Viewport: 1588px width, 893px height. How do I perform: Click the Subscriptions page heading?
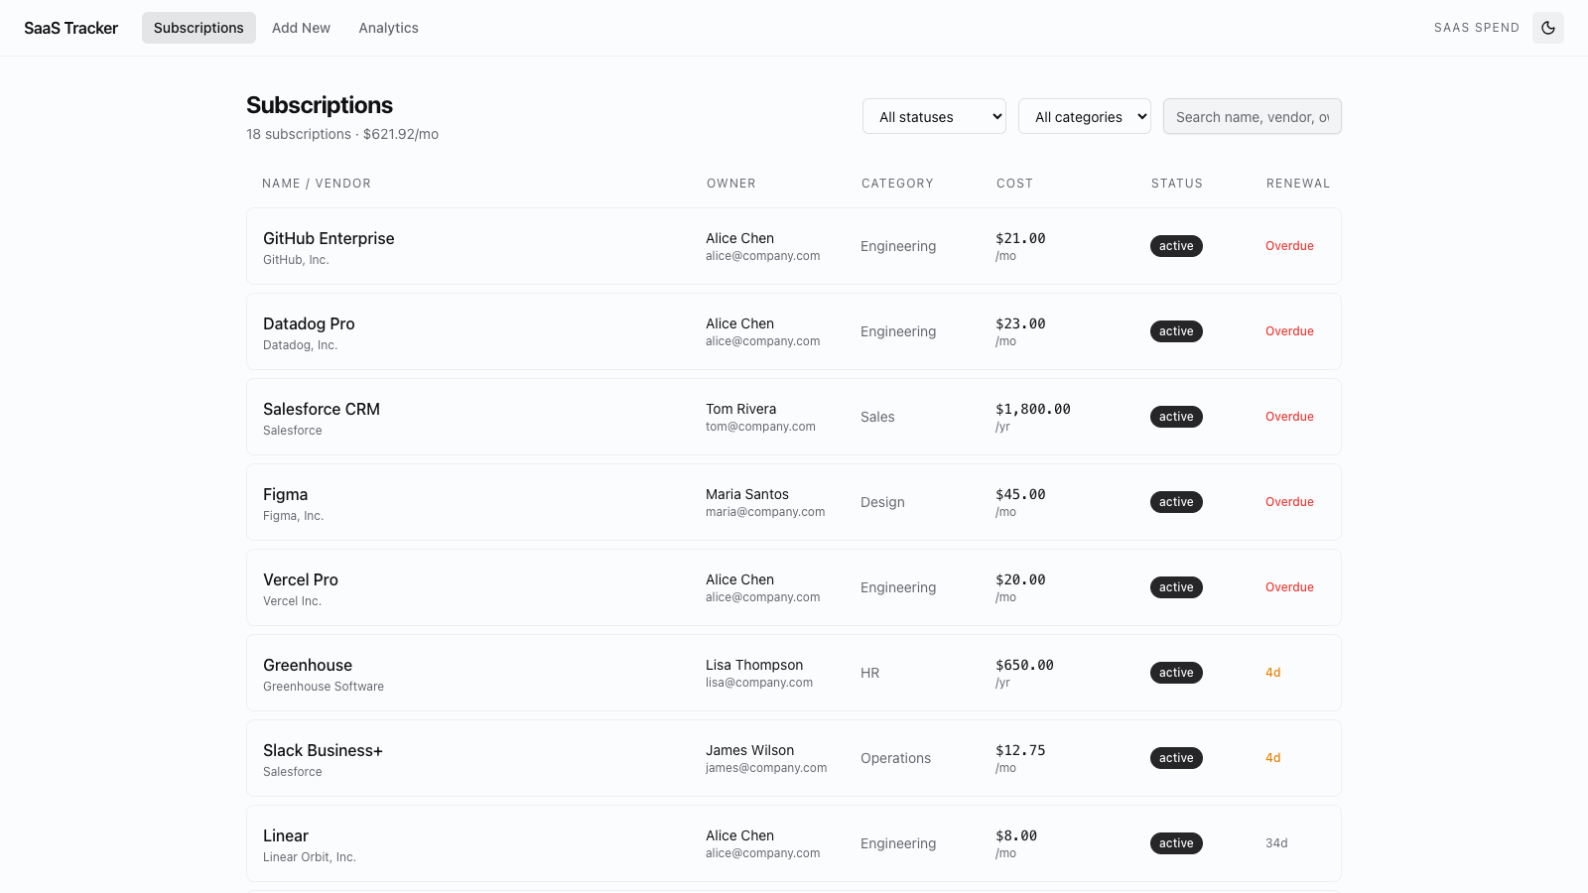(320, 105)
